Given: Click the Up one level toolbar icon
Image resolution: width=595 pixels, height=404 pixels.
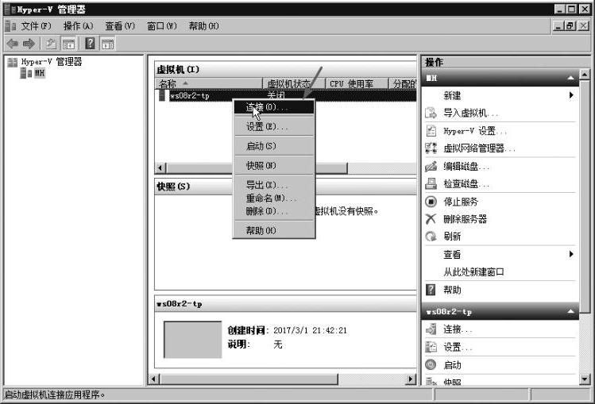Looking at the screenshot, I should tap(51, 44).
